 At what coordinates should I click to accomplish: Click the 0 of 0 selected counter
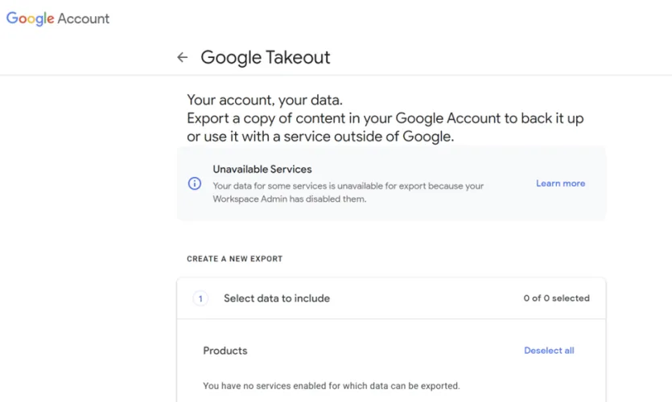pyautogui.click(x=556, y=298)
